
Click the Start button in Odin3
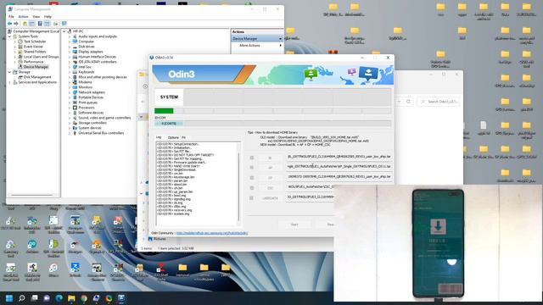pyautogui.click(x=294, y=225)
